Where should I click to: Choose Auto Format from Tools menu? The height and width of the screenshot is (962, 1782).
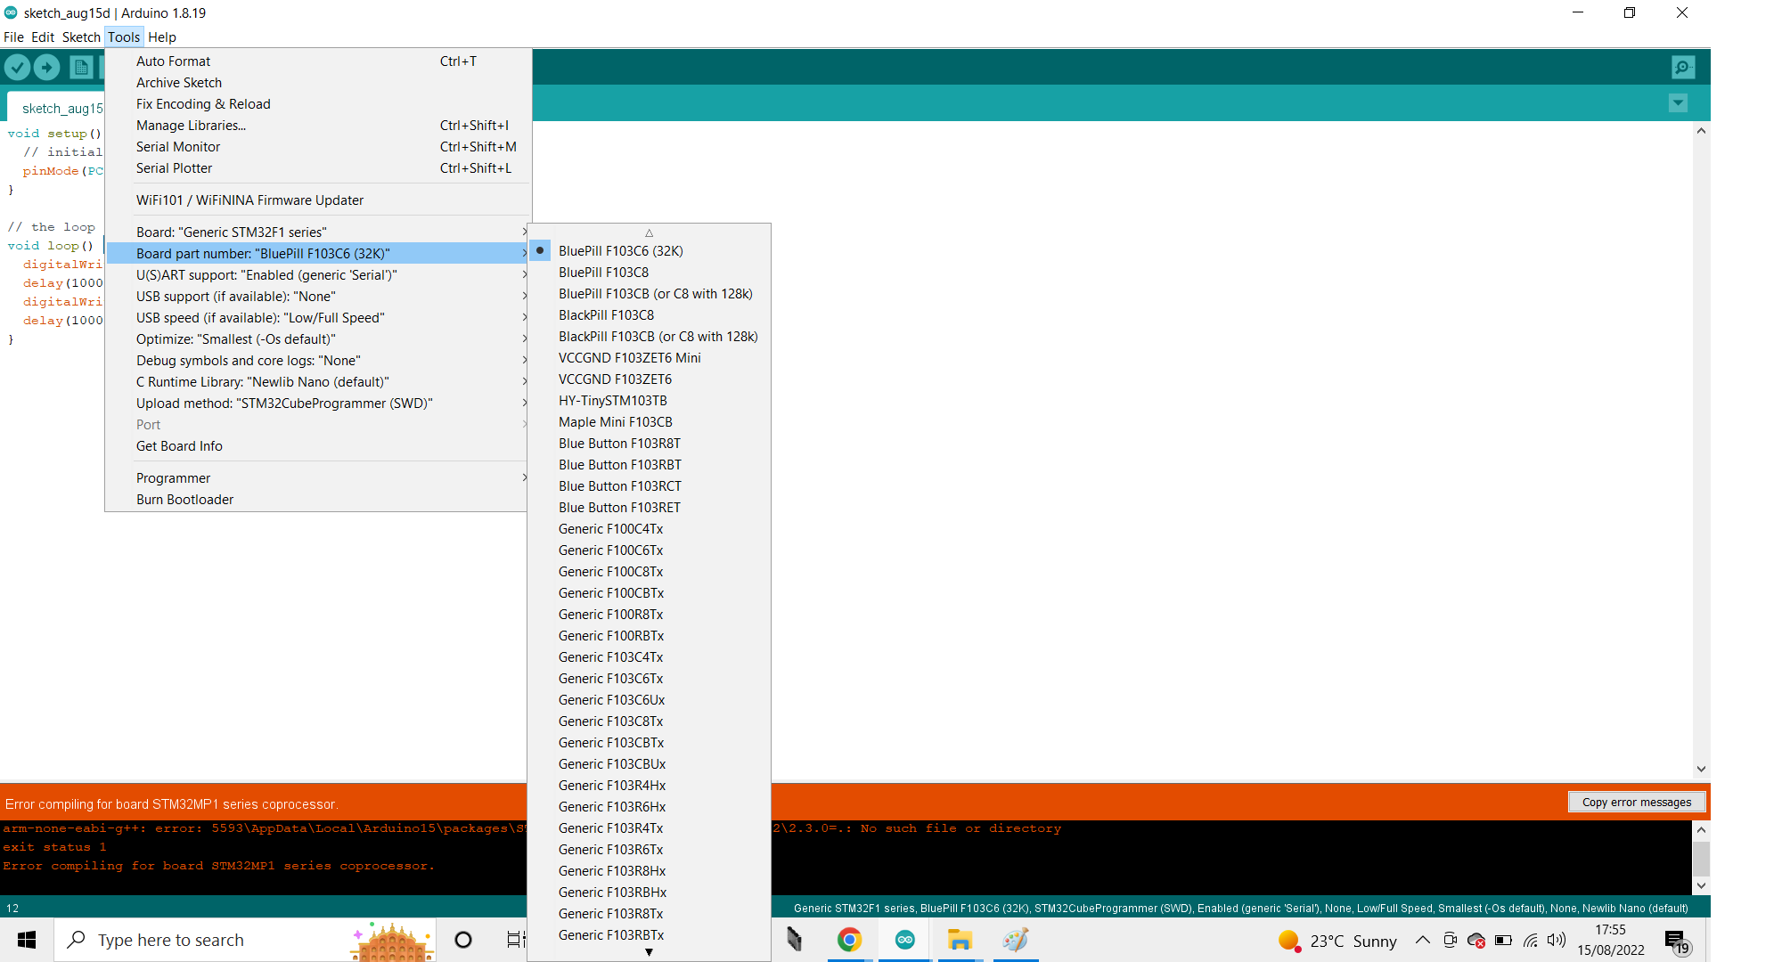pos(318,61)
